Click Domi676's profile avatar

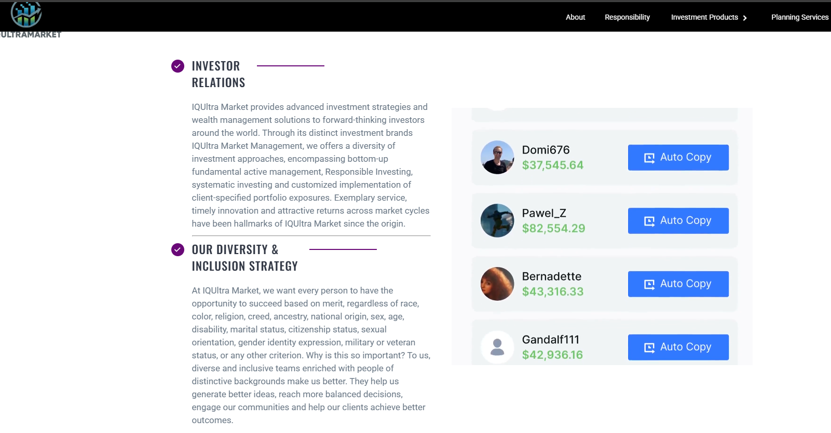pyautogui.click(x=497, y=157)
